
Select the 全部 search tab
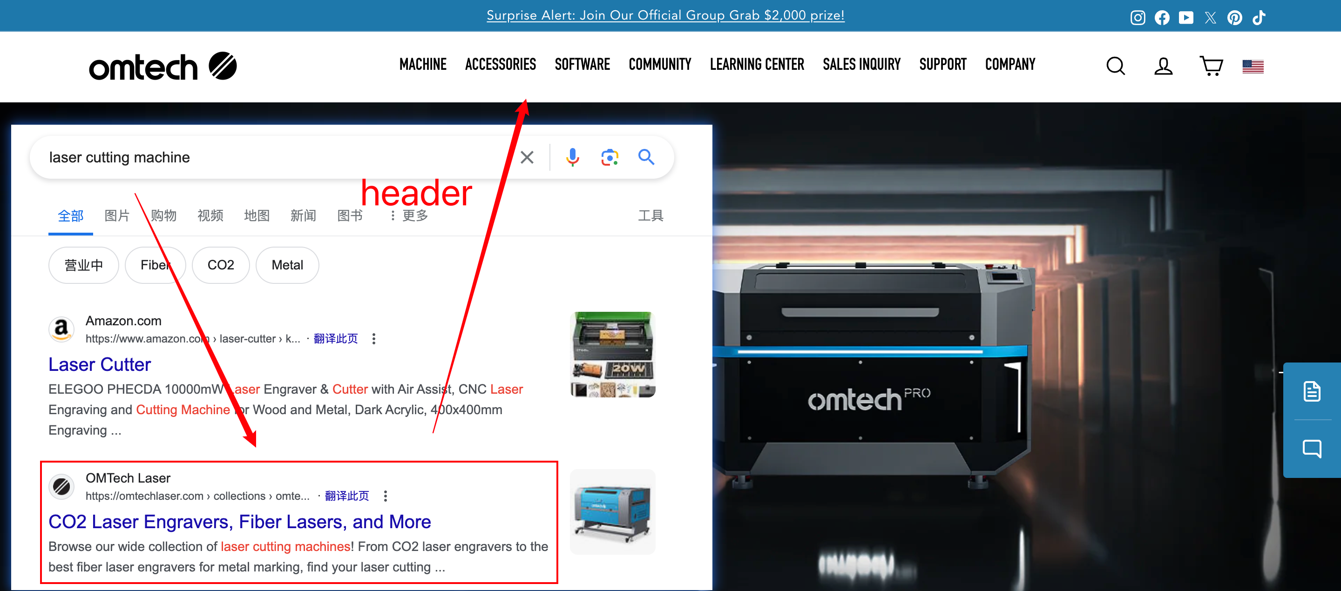tap(70, 216)
